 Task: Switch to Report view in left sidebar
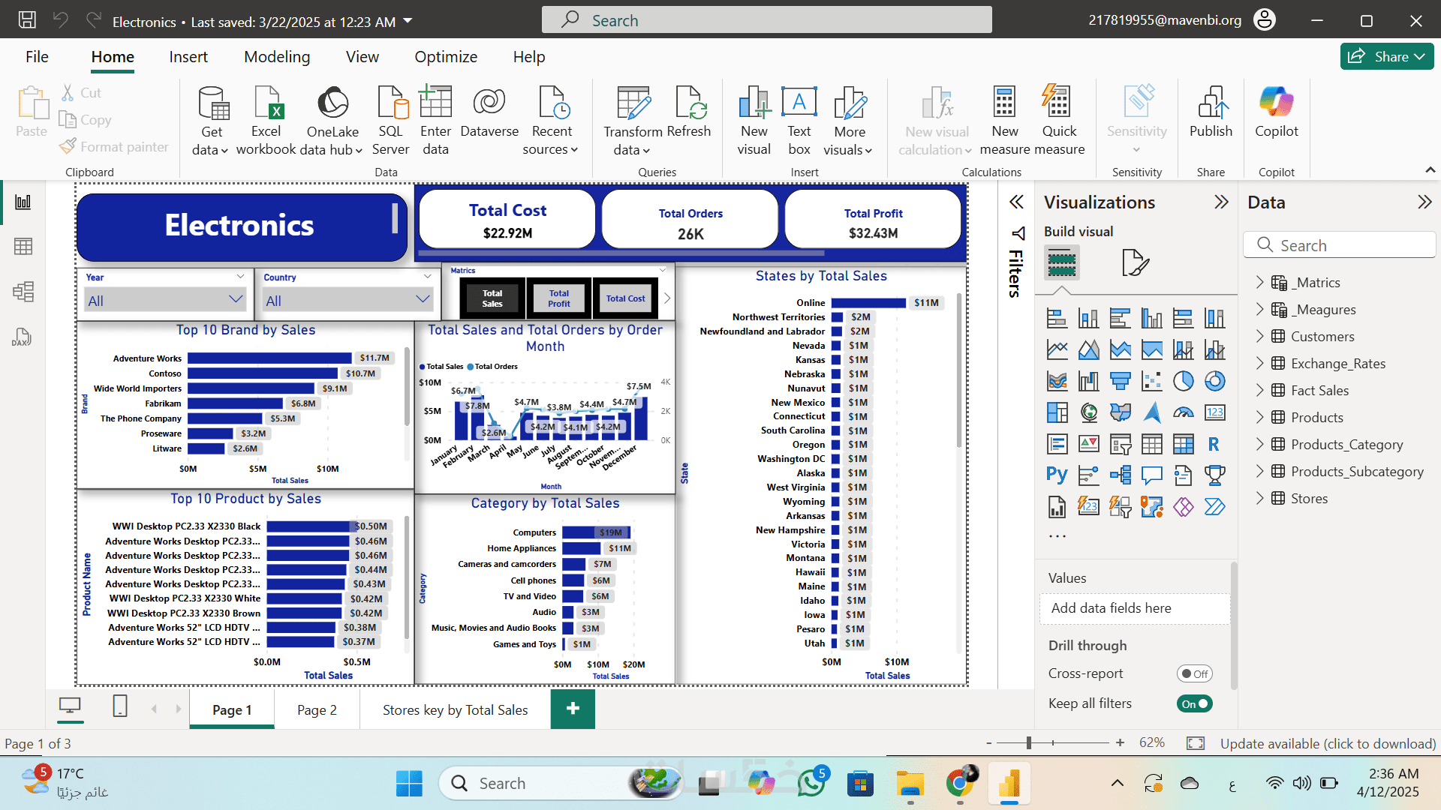pyautogui.click(x=23, y=202)
